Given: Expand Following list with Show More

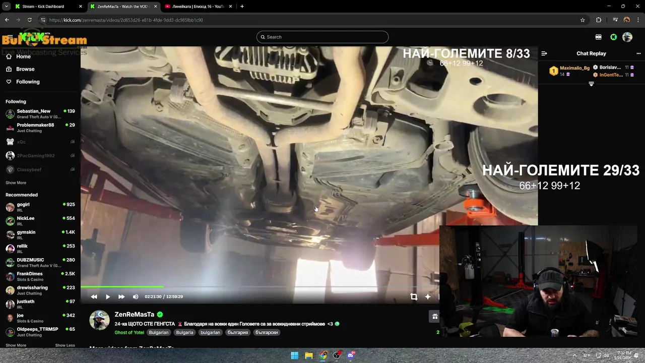Looking at the screenshot, I should coord(16,183).
